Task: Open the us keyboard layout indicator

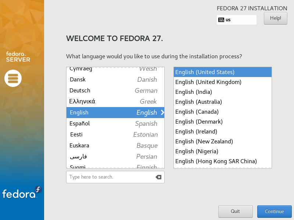Action: coord(236,20)
